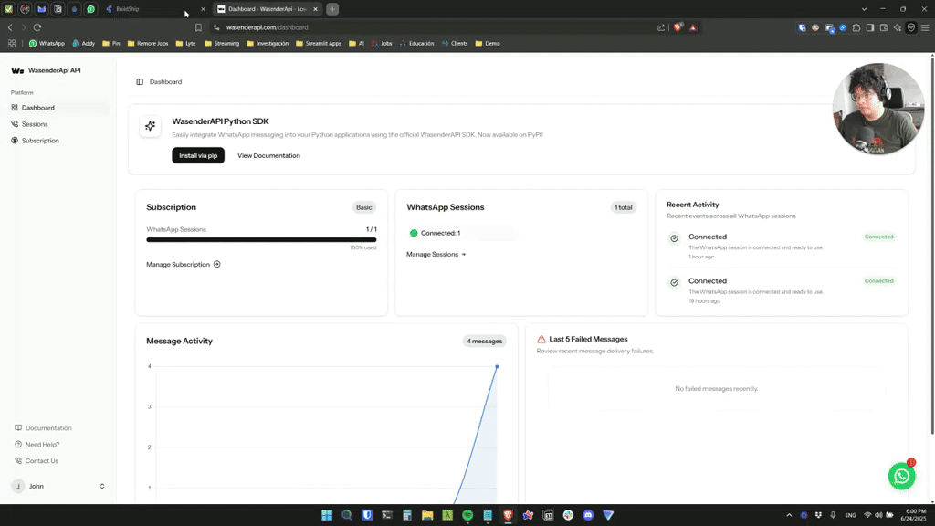The height and width of the screenshot is (526, 935).
Task: Switch to the BuildShip browser tab
Action: [149, 9]
